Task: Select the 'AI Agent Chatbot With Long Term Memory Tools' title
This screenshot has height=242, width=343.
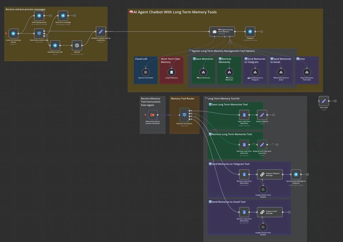Action: click(173, 12)
